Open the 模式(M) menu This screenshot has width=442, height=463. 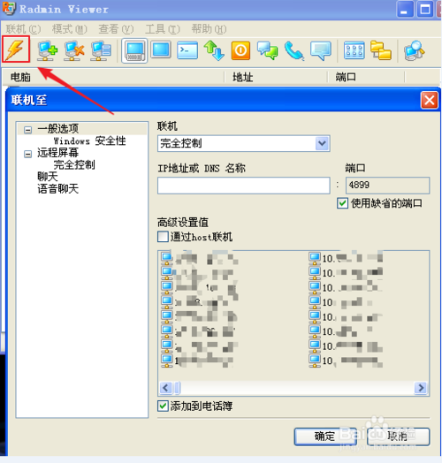coord(70,29)
